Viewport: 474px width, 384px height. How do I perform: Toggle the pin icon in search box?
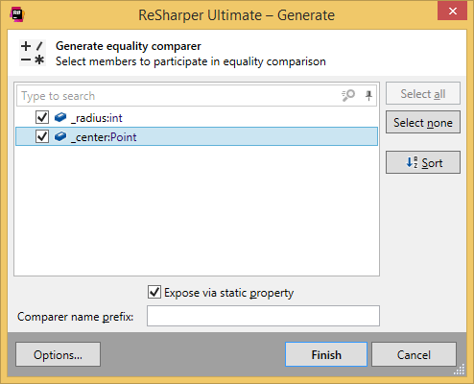tap(368, 95)
